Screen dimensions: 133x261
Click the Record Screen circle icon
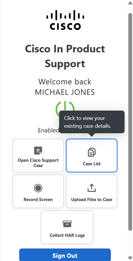tap(38, 188)
